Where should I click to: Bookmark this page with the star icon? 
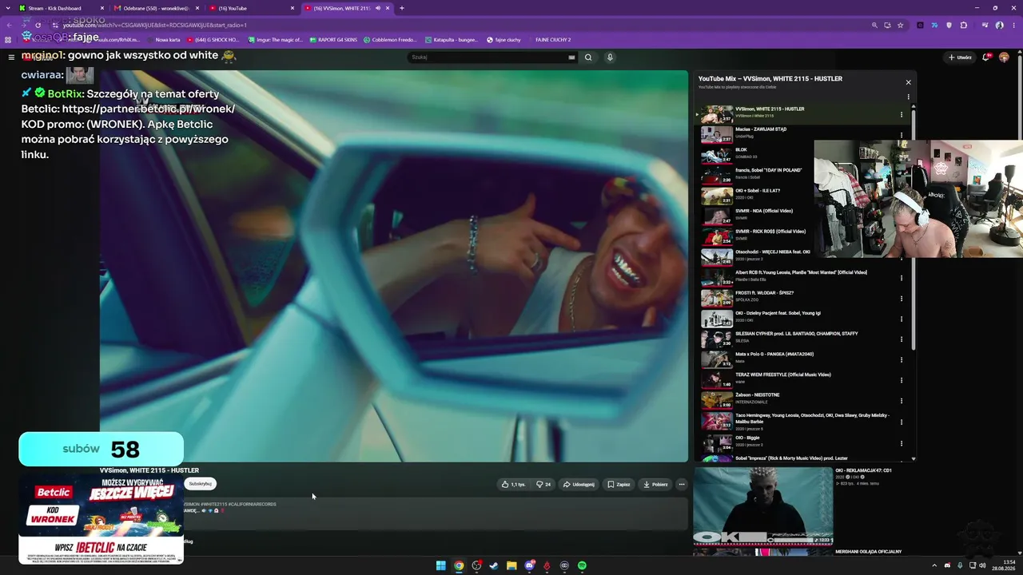click(901, 25)
